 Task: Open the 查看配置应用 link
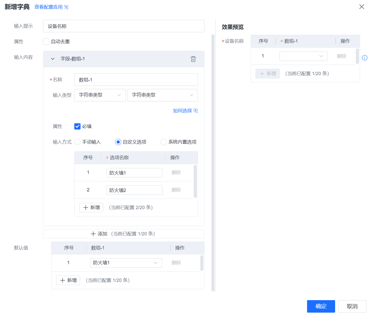[x=51, y=7]
